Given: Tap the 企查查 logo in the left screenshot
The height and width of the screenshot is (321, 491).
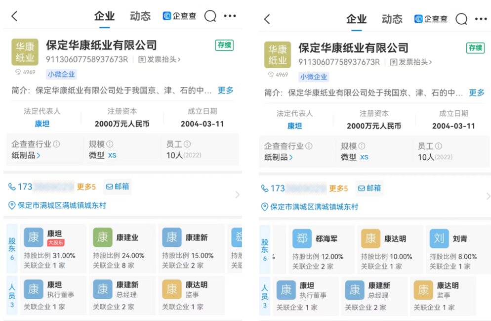Looking at the screenshot, I should pos(179,16).
